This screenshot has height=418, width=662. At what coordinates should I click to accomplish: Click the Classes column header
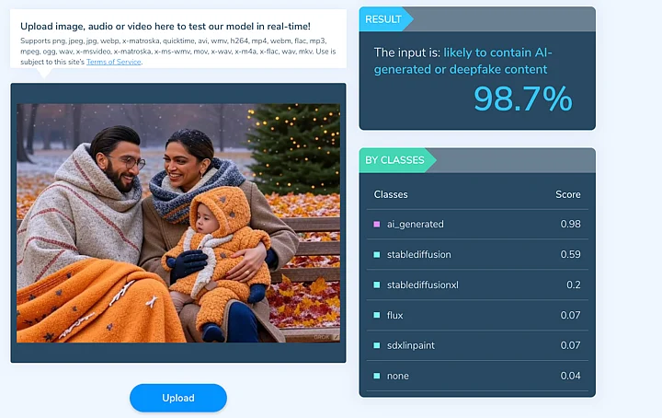click(x=391, y=194)
